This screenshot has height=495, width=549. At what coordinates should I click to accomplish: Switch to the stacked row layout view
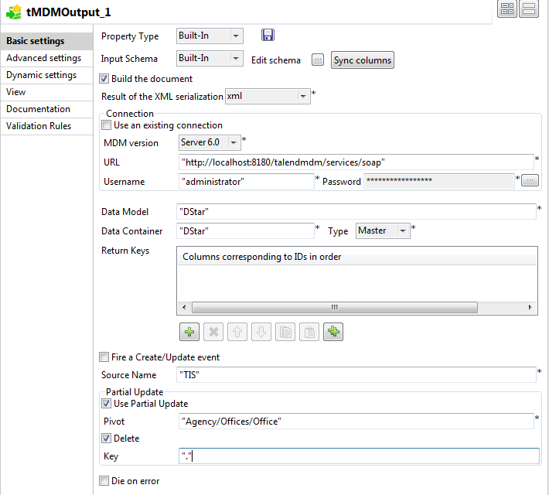(529, 9)
